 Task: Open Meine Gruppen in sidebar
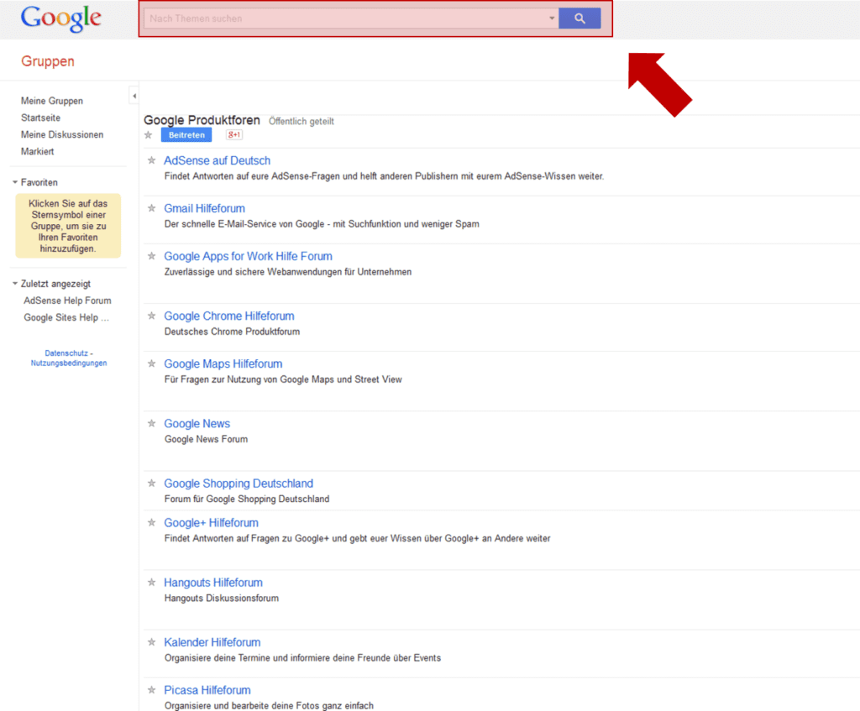[52, 101]
